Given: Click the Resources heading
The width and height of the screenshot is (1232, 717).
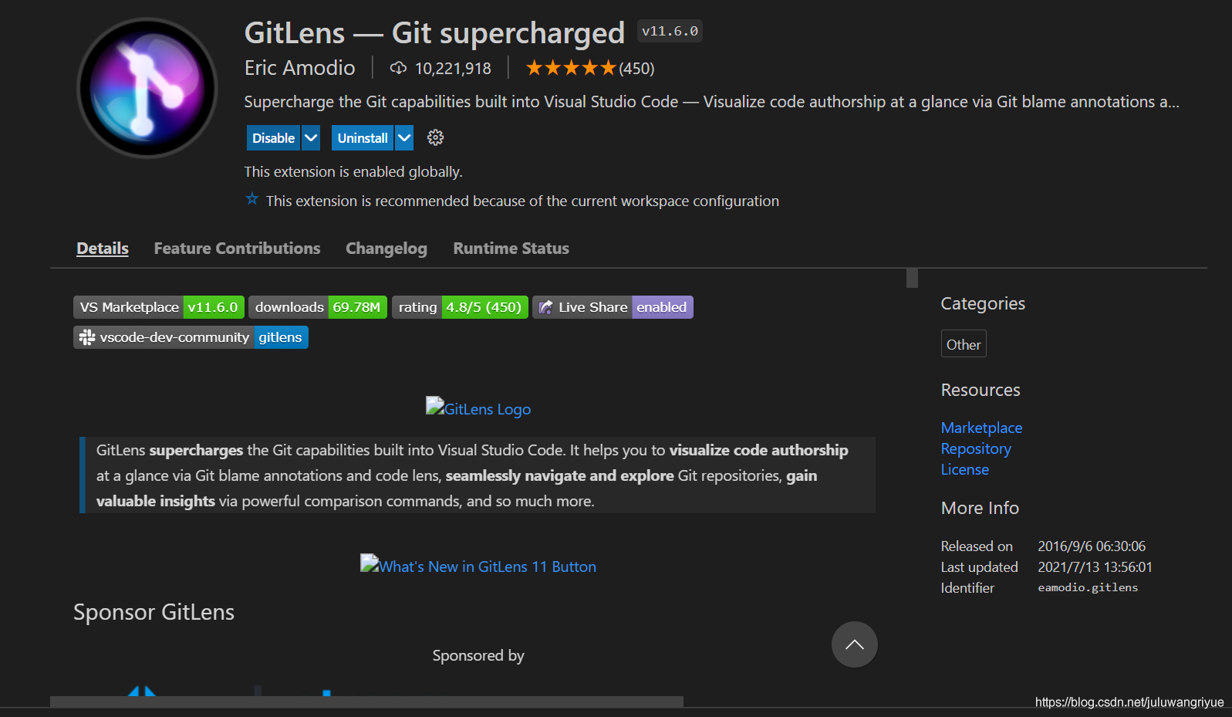Looking at the screenshot, I should pyautogui.click(x=981, y=390).
